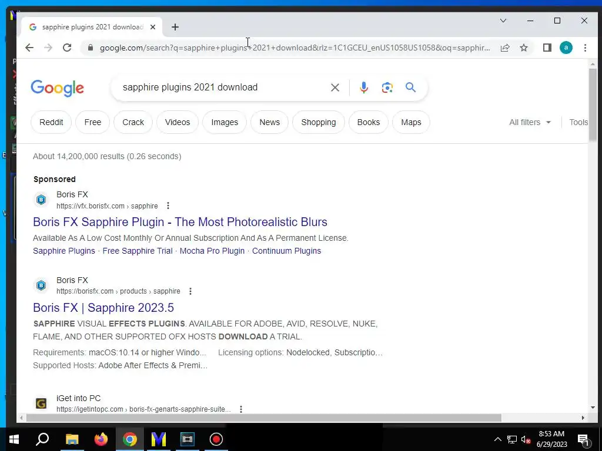Click the Boris FX favicon of sponsored result
This screenshot has height=451, width=602.
point(41,200)
